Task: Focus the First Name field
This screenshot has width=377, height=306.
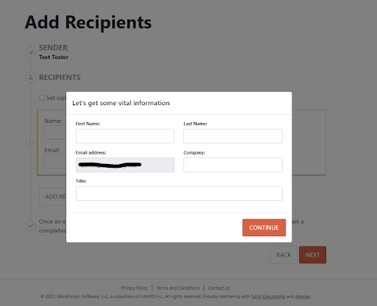Action: pos(125,136)
